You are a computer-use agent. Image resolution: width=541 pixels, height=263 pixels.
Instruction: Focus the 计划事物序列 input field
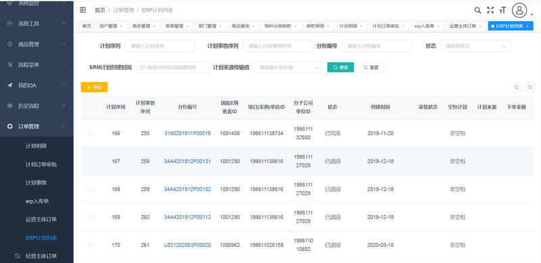click(x=278, y=46)
